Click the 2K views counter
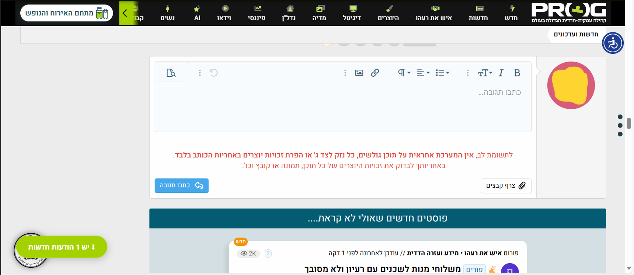The height and width of the screenshot is (275, 634). [x=248, y=253]
